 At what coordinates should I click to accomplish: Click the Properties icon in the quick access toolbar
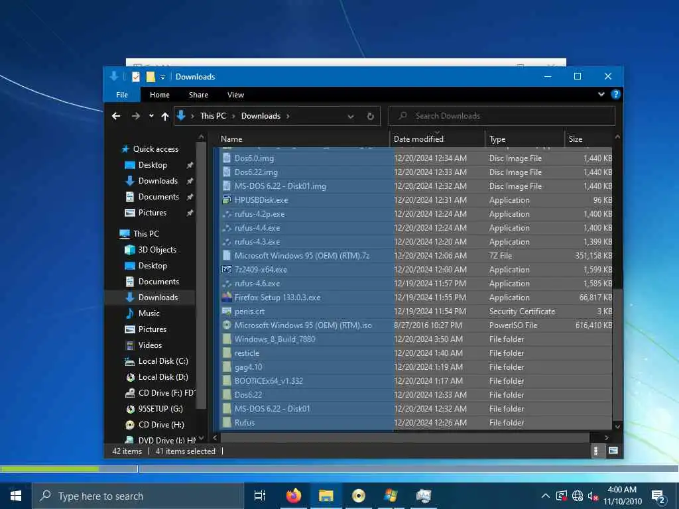click(x=135, y=77)
